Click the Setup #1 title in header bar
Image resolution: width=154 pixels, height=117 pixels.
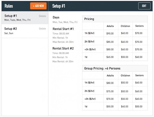click(59, 6)
